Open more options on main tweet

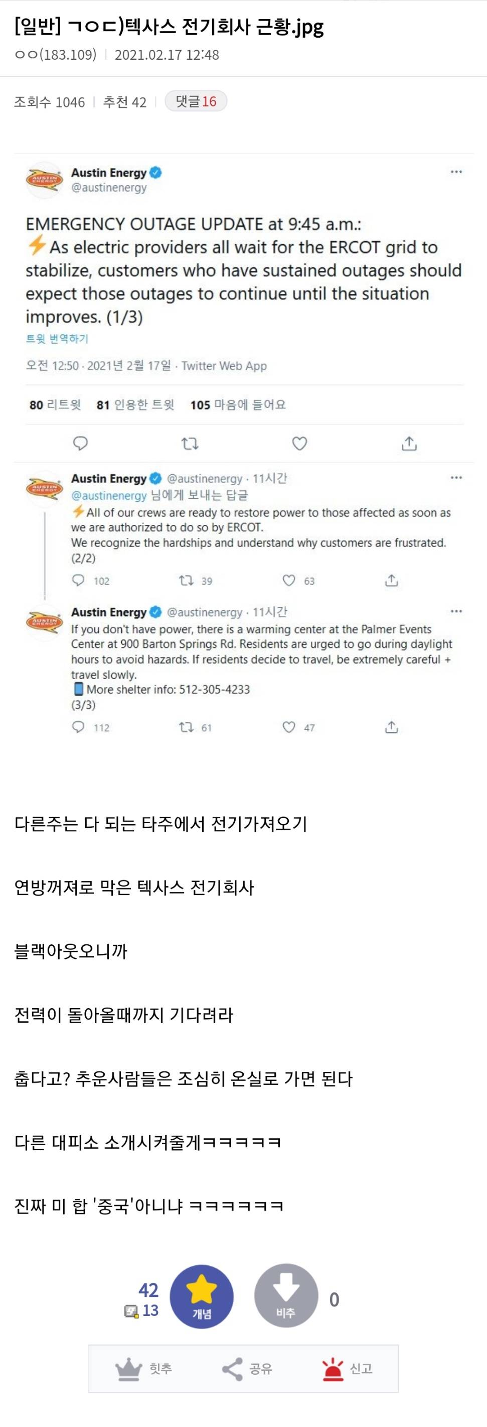(456, 172)
